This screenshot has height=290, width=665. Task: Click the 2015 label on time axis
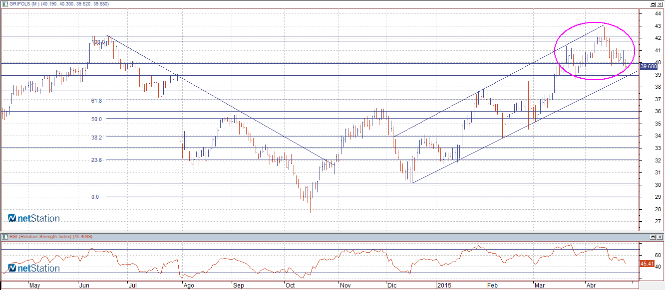(444, 286)
